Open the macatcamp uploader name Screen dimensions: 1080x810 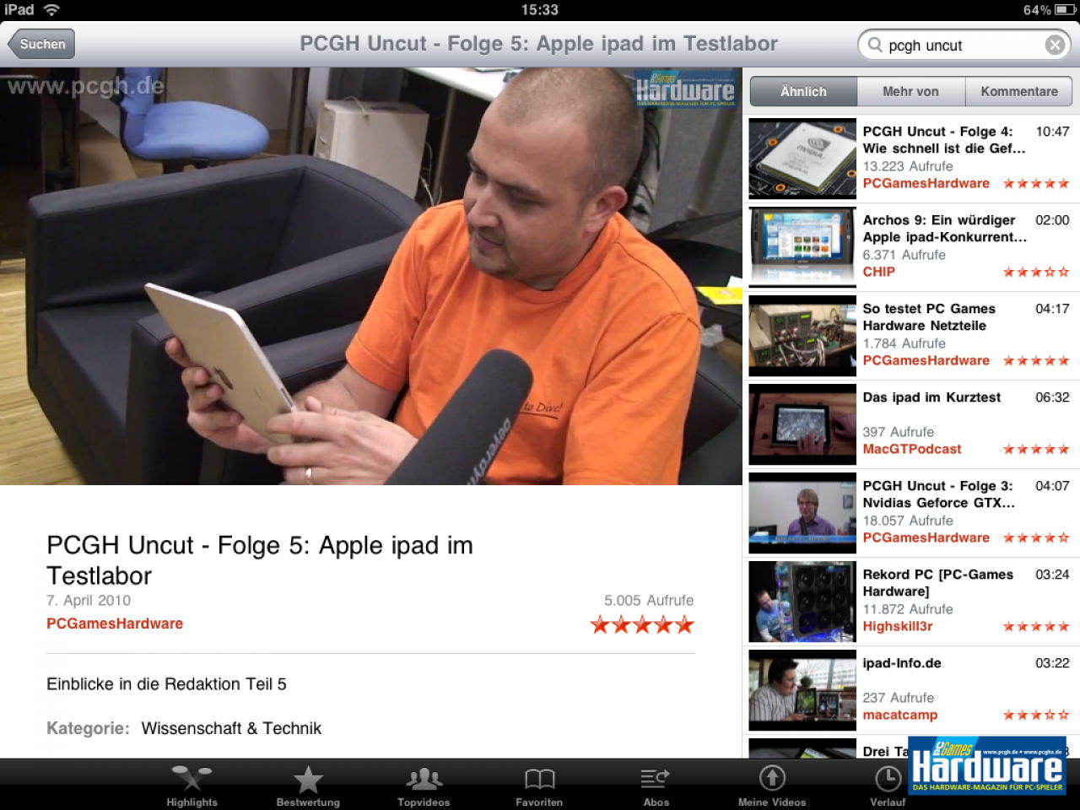point(900,715)
